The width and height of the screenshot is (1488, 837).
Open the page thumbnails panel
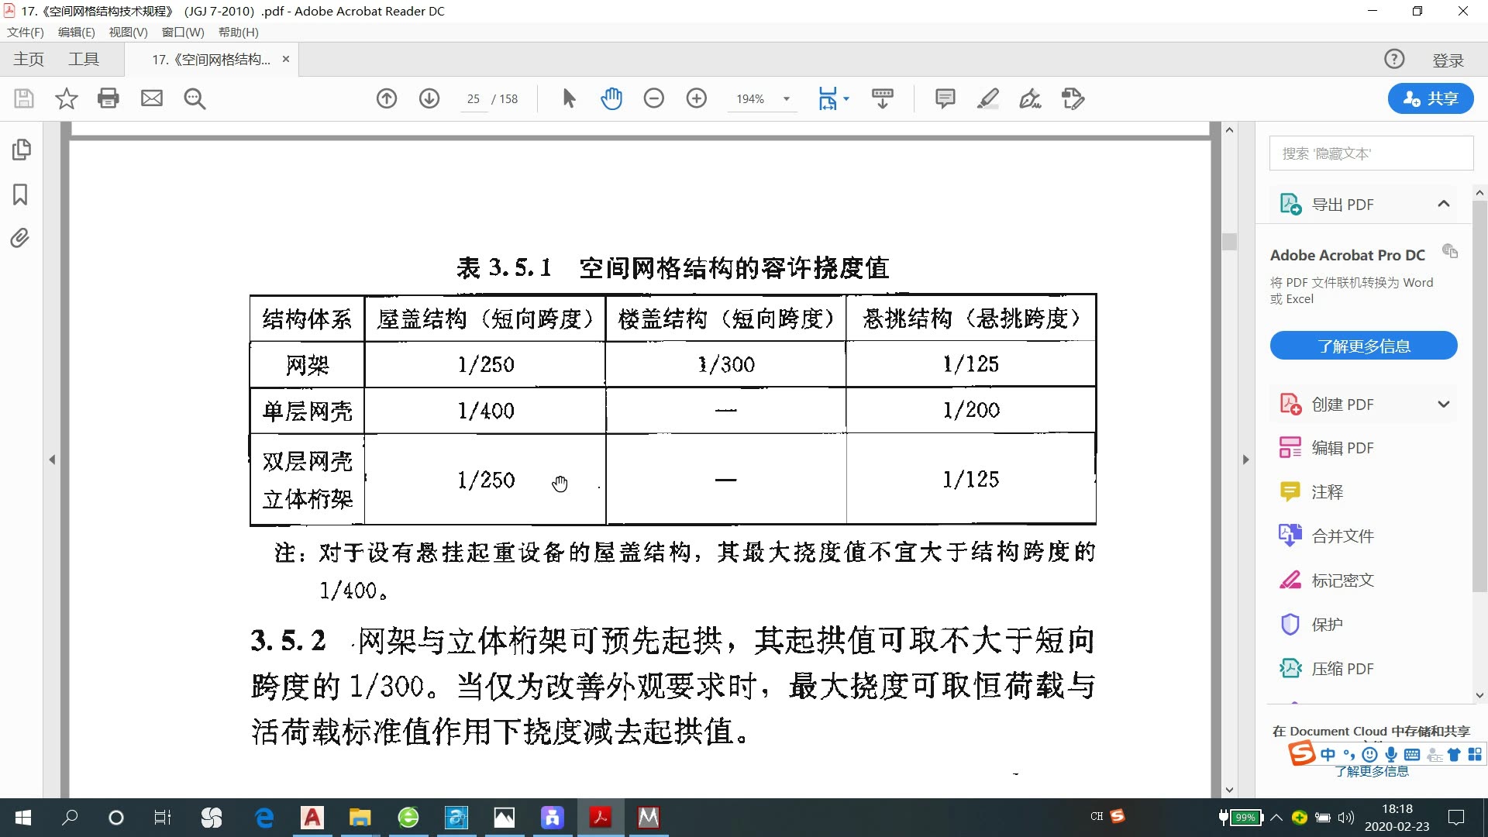[21, 150]
